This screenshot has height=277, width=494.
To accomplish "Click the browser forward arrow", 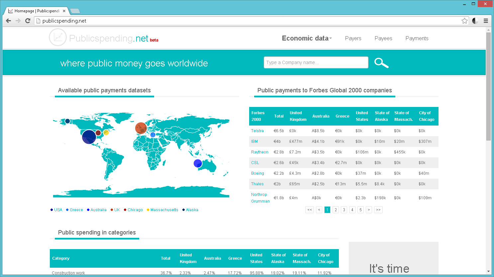I will [18, 21].
